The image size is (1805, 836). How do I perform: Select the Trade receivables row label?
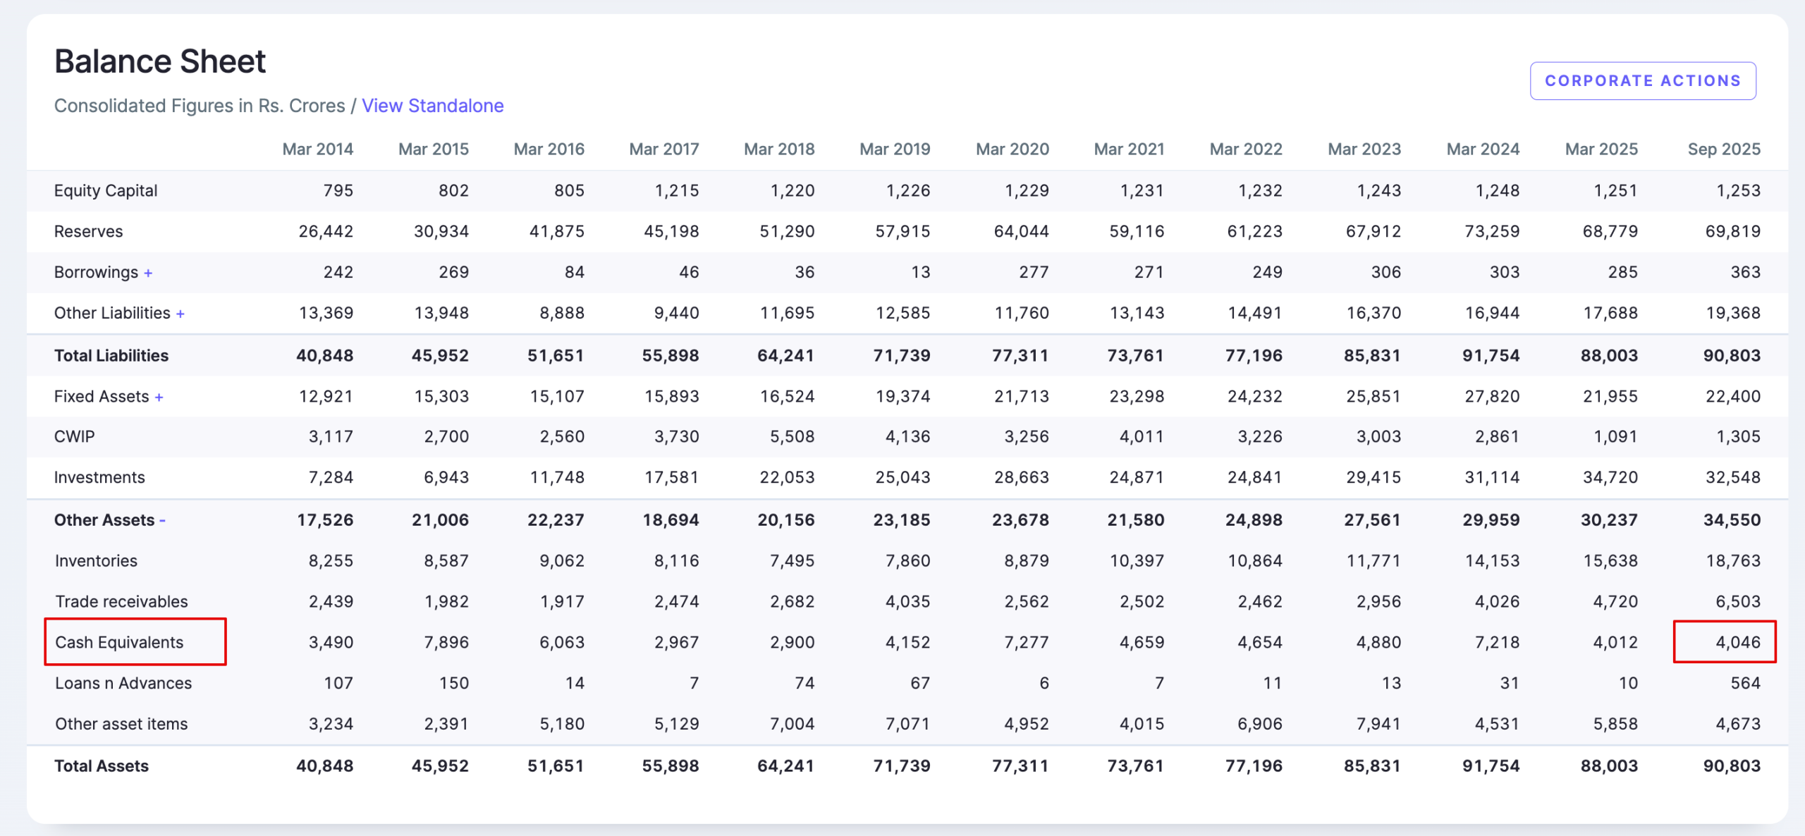[x=121, y=601]
